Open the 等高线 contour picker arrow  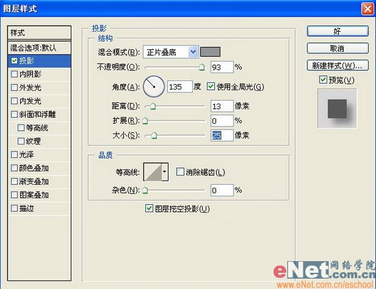tap(165, 172)
